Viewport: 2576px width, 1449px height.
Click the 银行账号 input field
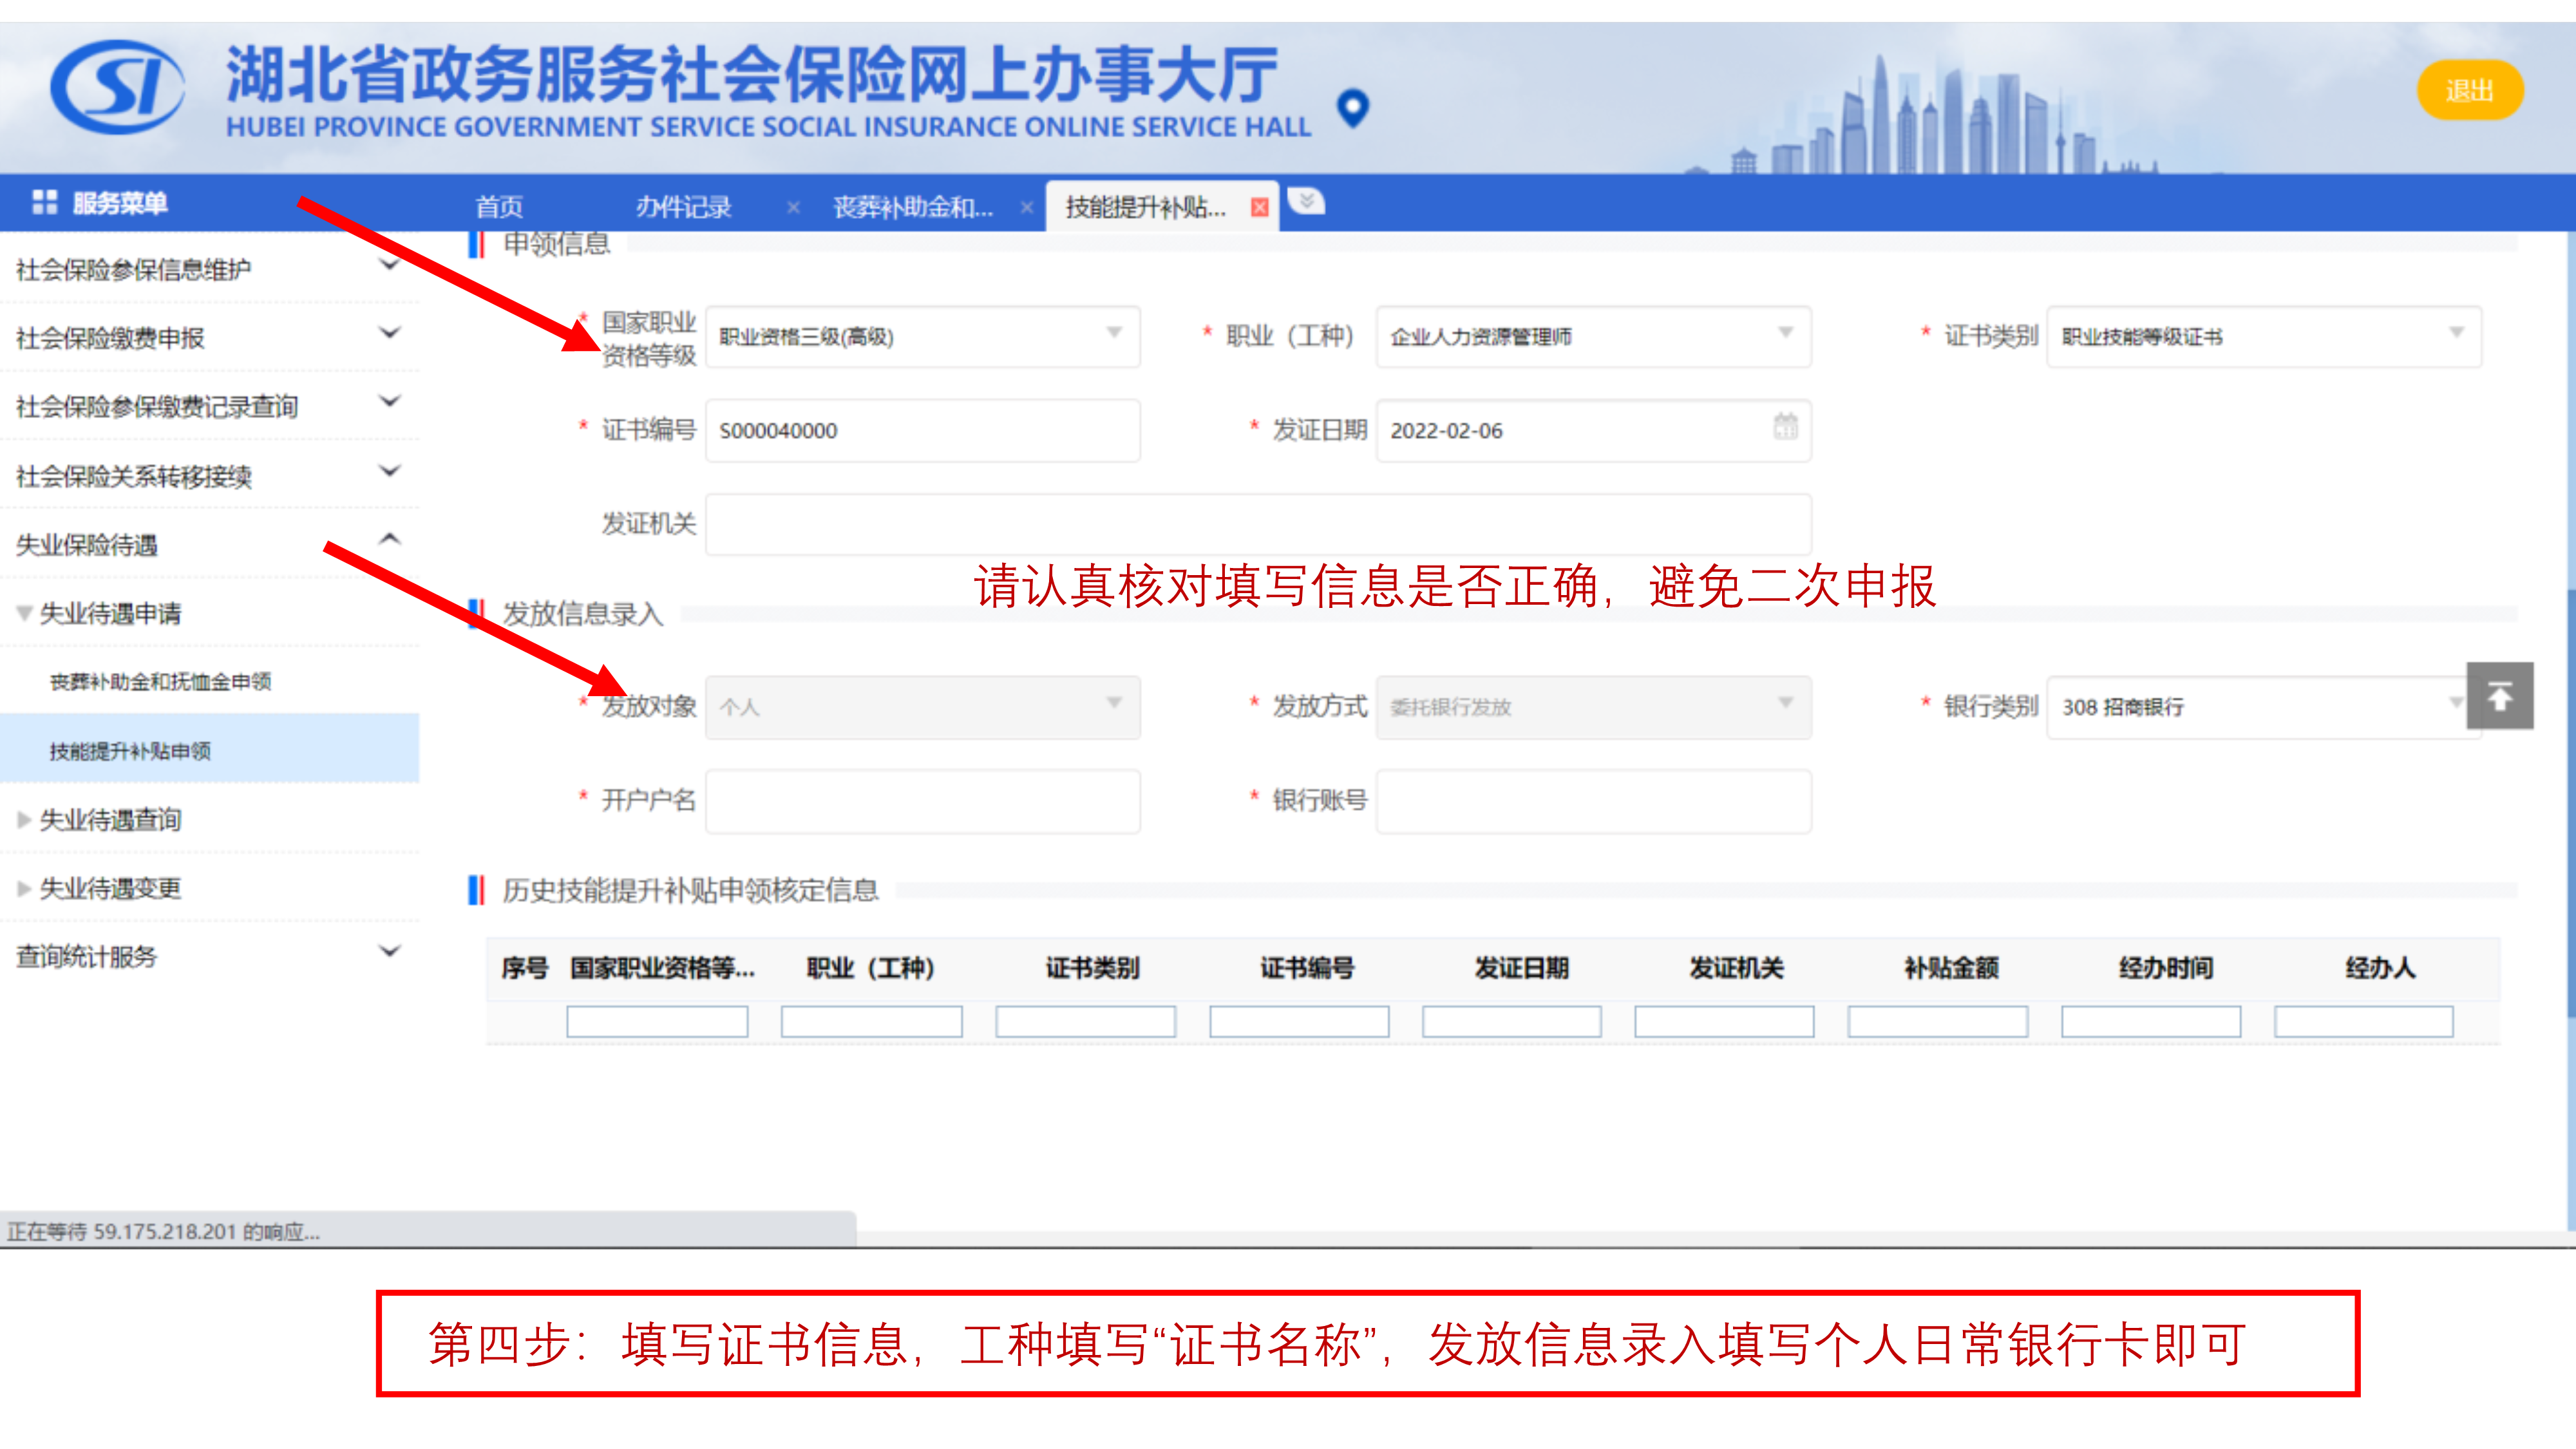click(x=1593, y=801)
